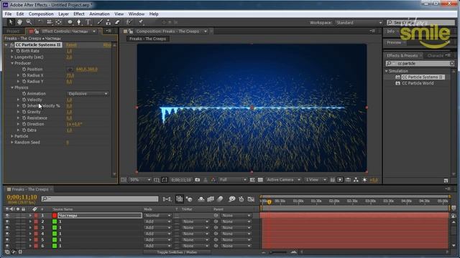The height and width of the screenshot is (258, 460).
Task: Open layer 1 Normal blend mode dropdown
Action: pos(157,215)
